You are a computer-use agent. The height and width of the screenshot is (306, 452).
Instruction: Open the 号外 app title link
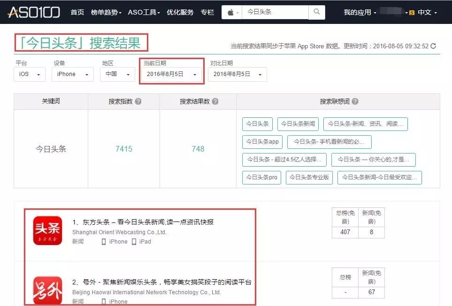[x=162, y=282]
